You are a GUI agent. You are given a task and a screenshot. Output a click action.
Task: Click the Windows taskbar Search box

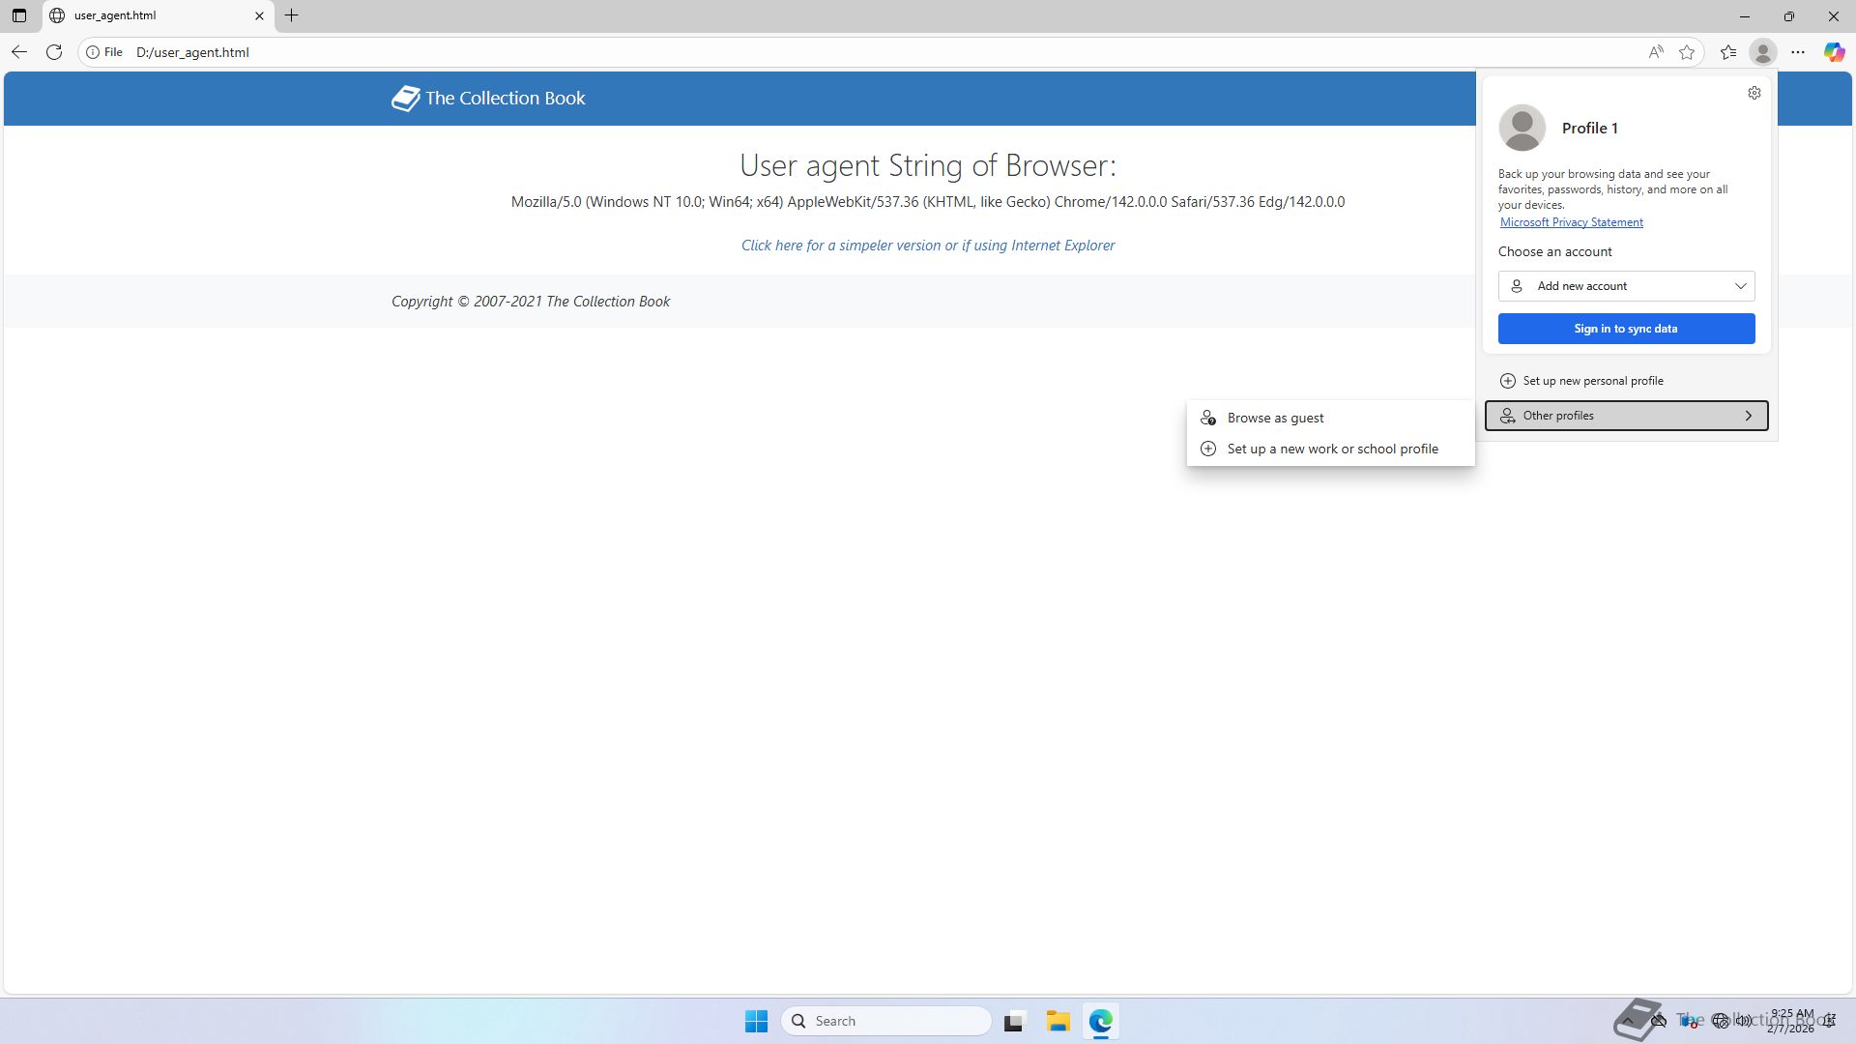885,1021
